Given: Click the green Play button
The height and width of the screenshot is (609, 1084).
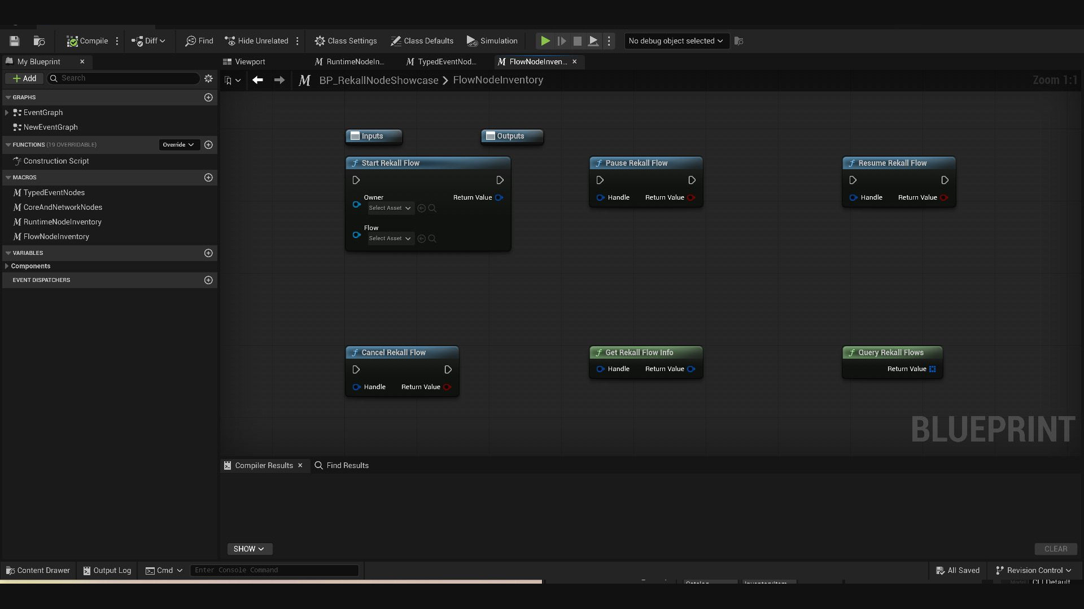Looking at the screenshot, I should (x=545, y=41).
